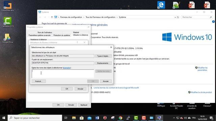The image size is (216, 121).
Task: Click the 'Emplacements...' button
Action: tap(103, 63)
